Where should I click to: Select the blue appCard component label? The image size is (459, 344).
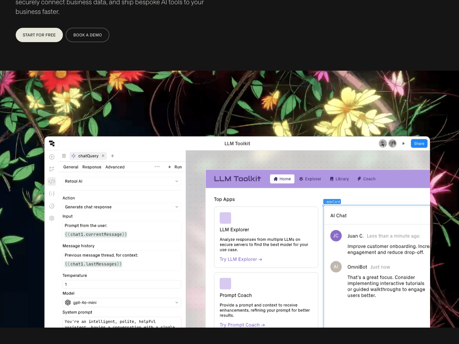click(x=332, y=202)
